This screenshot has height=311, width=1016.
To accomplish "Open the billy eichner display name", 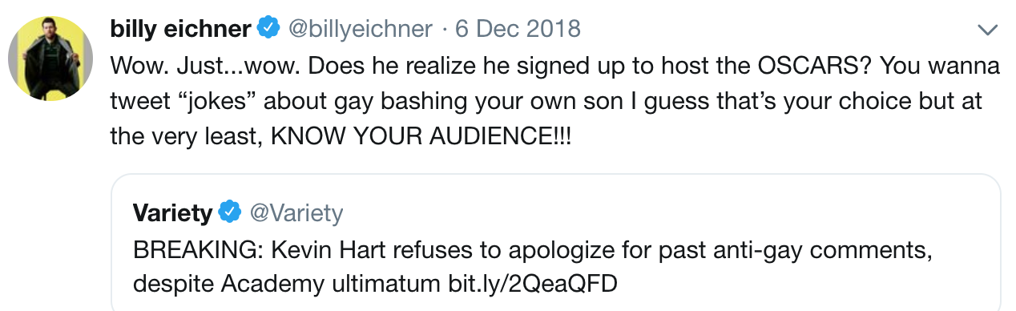I will click(180, 29).
